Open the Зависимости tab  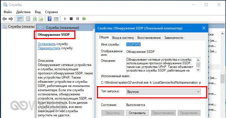[x=173, y=37]
